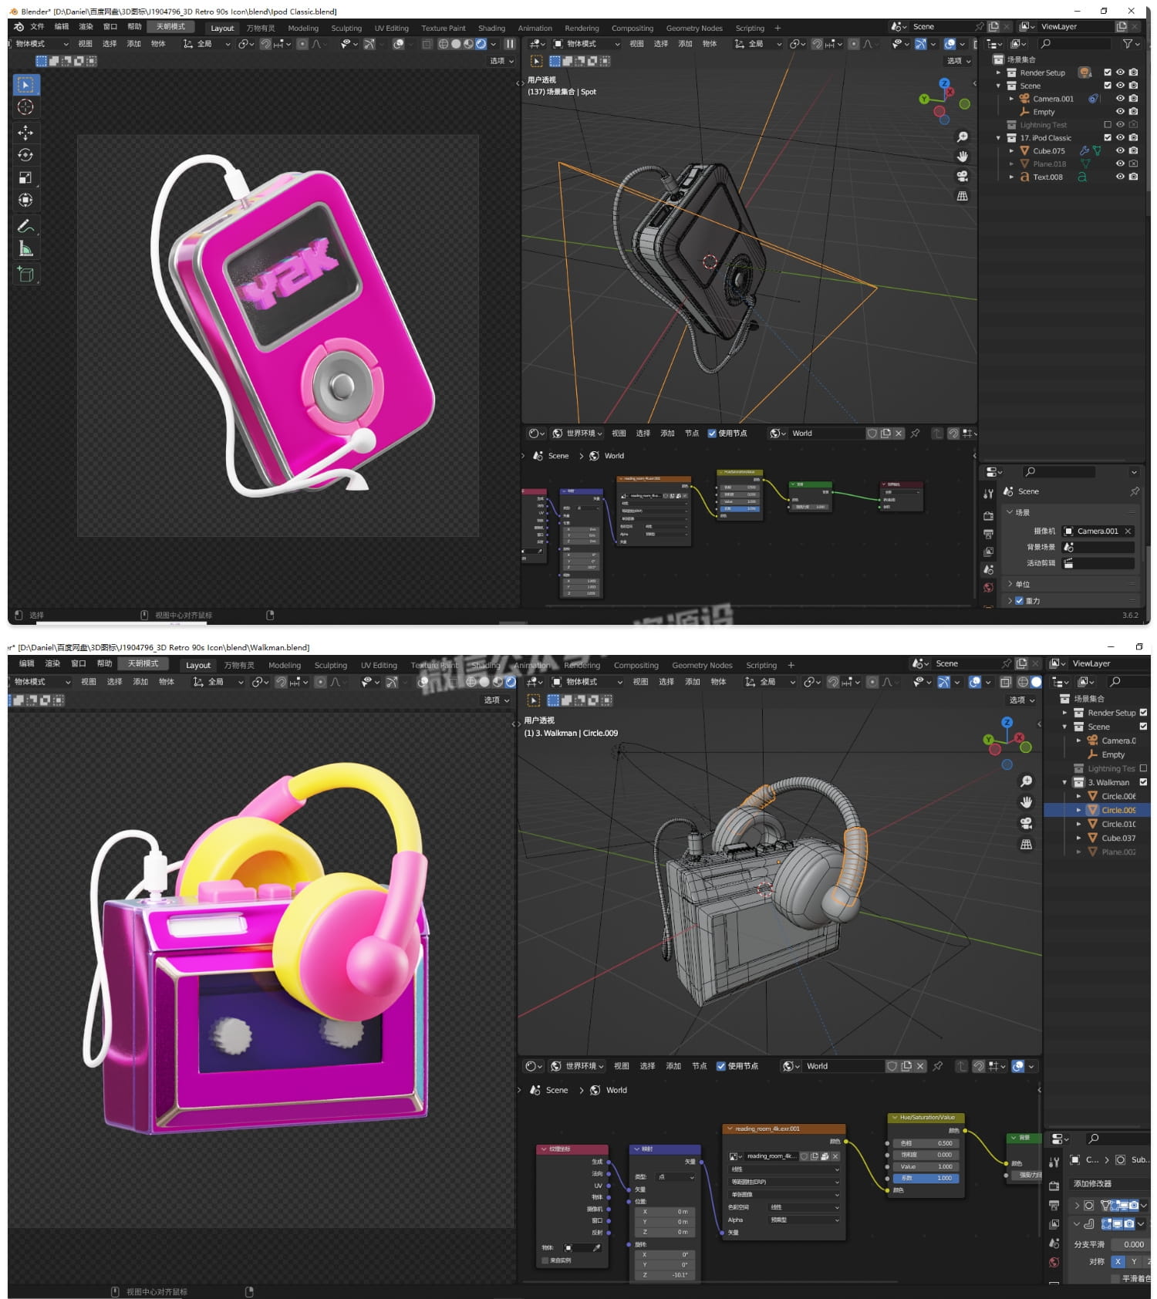Toggle 使用节点 checkbox in Walkman node editor
Image resolution: width=1157 pixels, height=1299 pixels.
(x=721, y=1066)
